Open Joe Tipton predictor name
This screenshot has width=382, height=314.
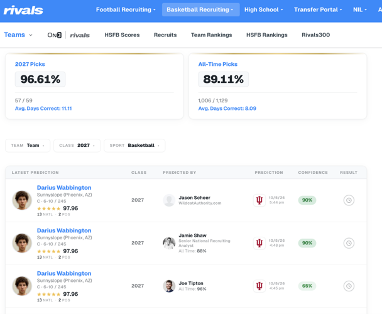pyautogui.click(x=191, y=283)
